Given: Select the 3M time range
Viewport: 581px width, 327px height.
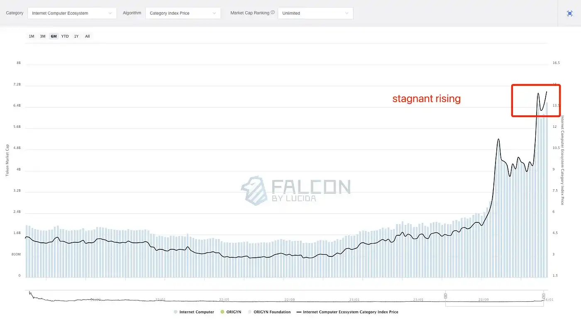Looking at the screenshot, I should (x=43, y=37).
